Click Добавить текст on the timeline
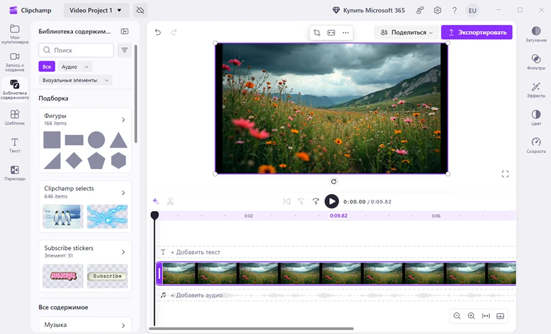This screenshot has height=334, width=551. click(195, 252)
